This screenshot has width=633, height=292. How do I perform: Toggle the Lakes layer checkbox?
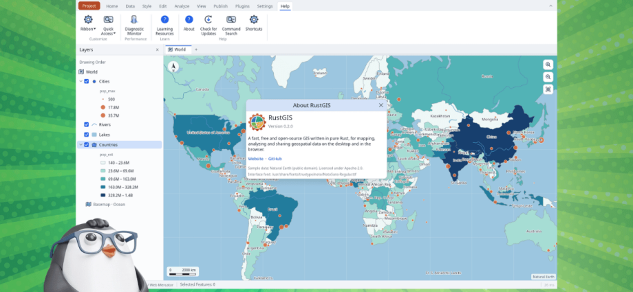(x=87, y=135)
